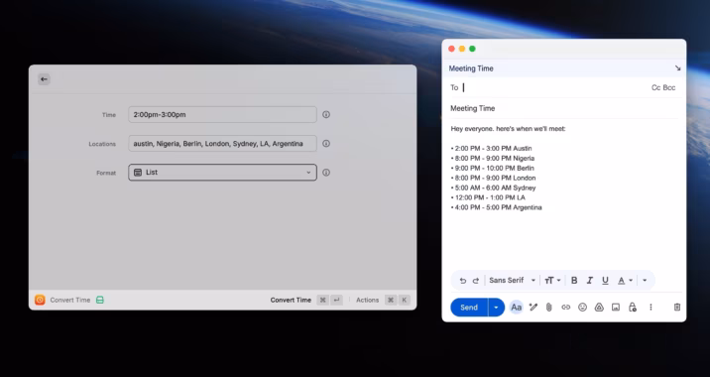
Task: Open the emoji picker
Action: pyautogui.click(x=582, y=308)
